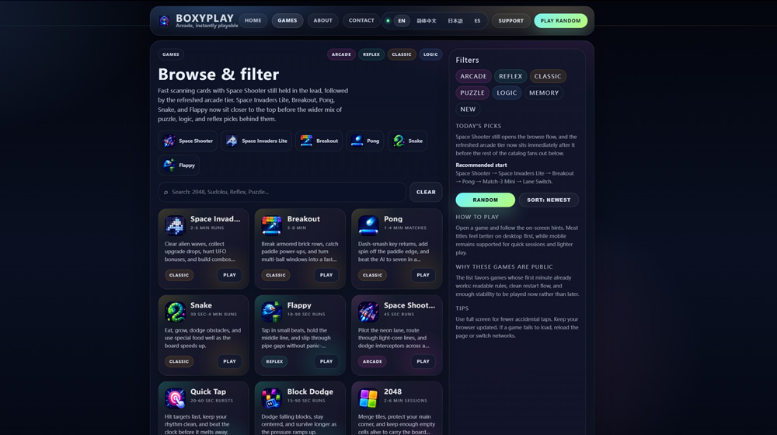Screen dimensions: 777x435
Task: Click the 2048 tiles icon
Action: click(368, 398)
